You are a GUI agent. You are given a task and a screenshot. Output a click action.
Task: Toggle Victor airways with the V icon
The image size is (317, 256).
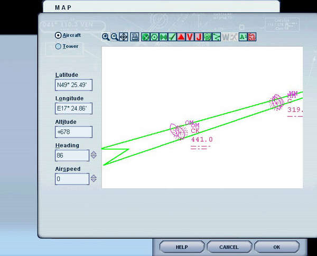pyautogui.click(x=190, y=37)
